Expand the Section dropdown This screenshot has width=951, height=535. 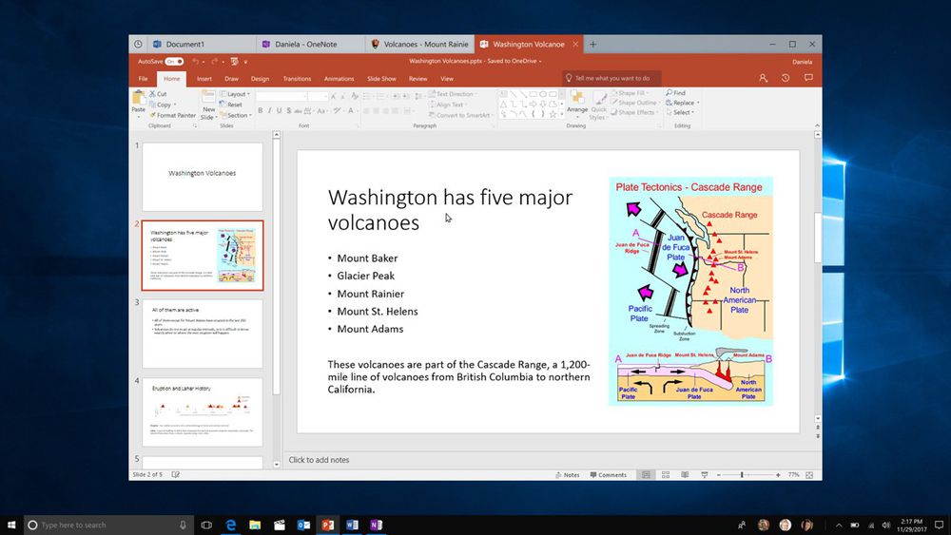coord(237,115)
